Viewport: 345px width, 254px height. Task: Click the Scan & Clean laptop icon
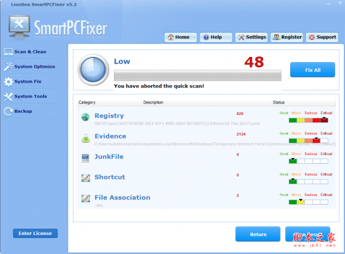click(8, 52)
